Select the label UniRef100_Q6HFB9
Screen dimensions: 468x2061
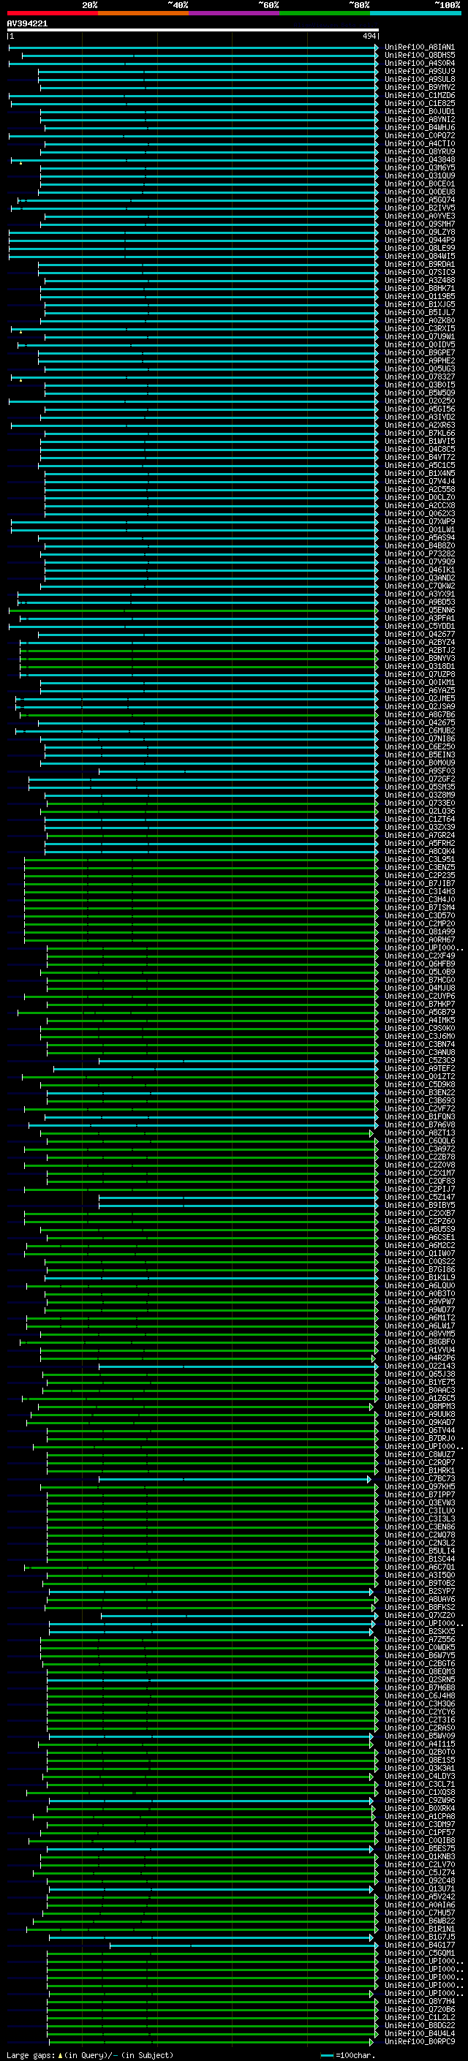click(x=419, y=964)
